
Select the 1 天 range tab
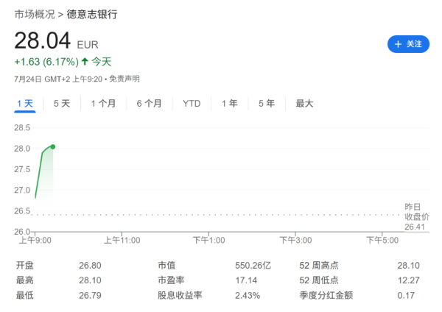point(25,104)
